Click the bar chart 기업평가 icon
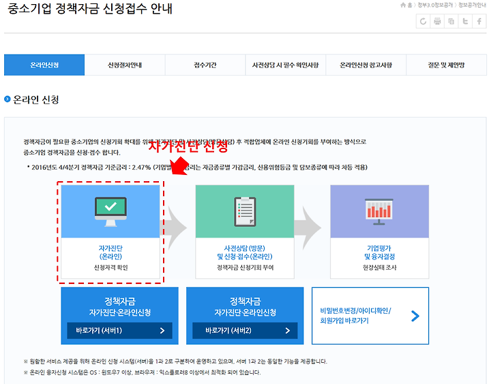The height and width of the screenshot is (384, 491). (379, 212)
